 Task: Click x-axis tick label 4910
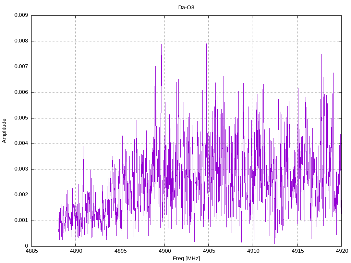coord(253,251)
